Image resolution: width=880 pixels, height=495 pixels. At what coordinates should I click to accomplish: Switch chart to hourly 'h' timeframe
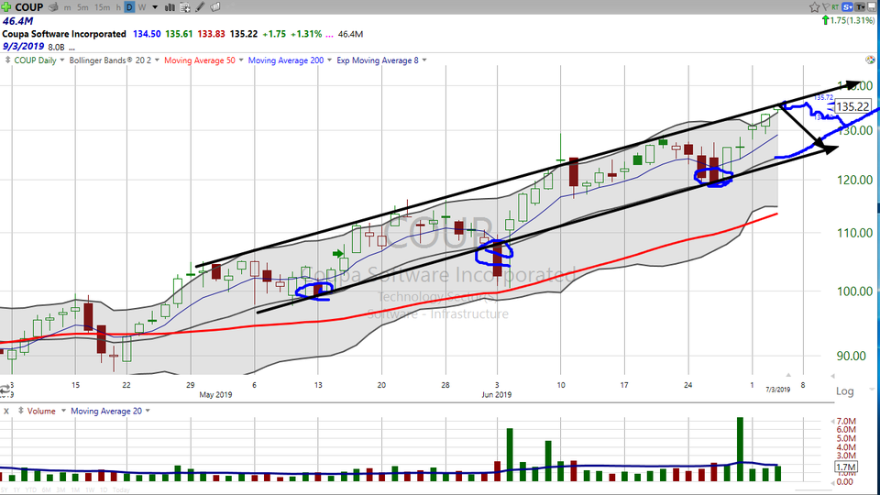[118, 7]
